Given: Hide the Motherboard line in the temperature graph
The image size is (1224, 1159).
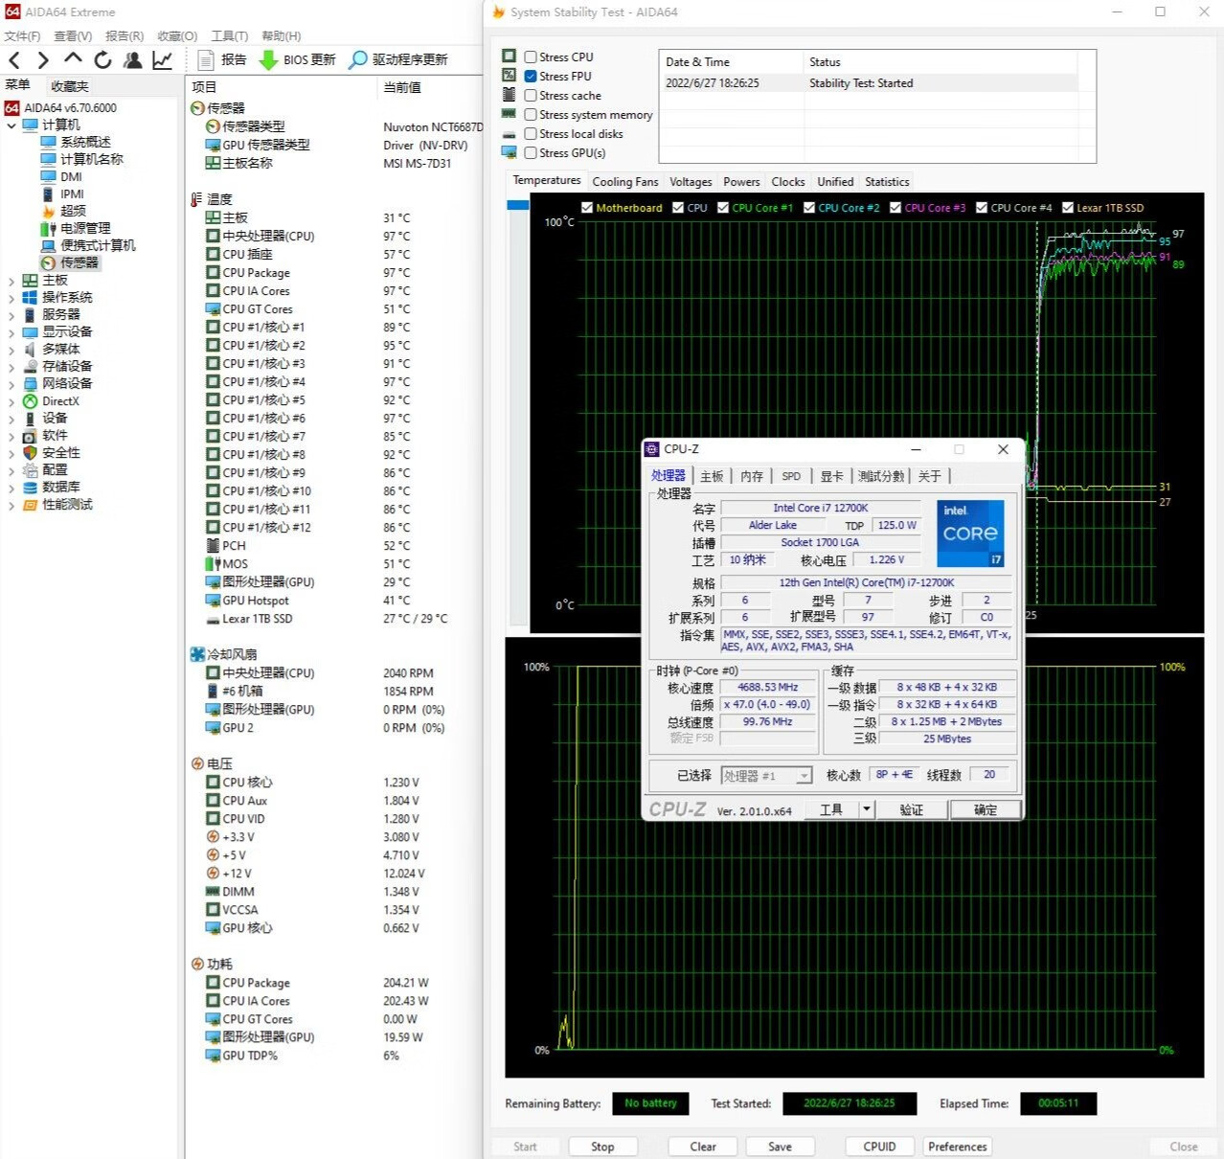Looking at the screenshot, I should (x=587, y=207).
